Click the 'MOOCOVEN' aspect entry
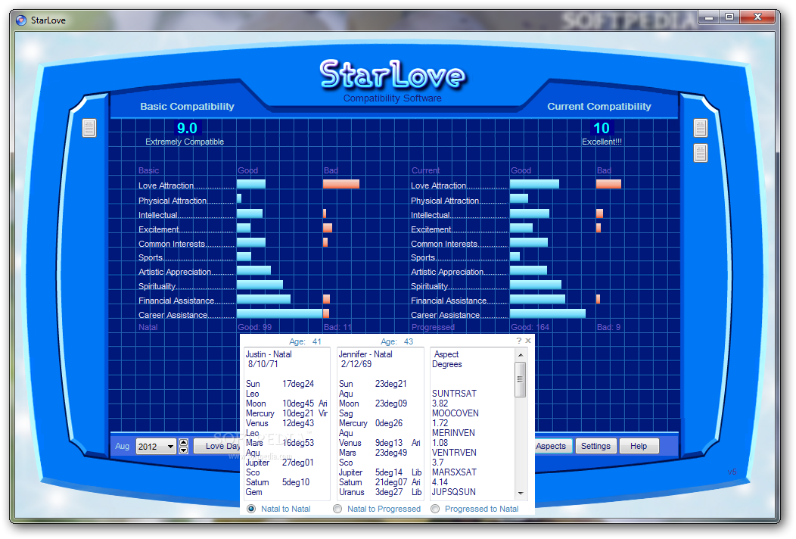796x539 pixels. [456, 413]
